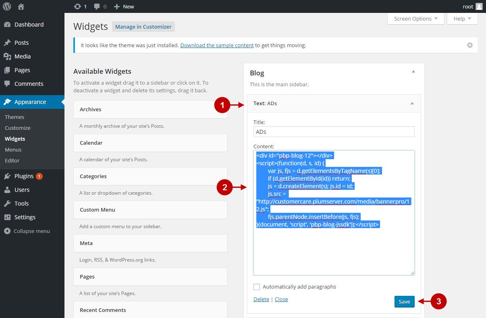This screenshot has width=486, height=318.
Task: Click the Collapse menu arrow icon
Action: 7,231
